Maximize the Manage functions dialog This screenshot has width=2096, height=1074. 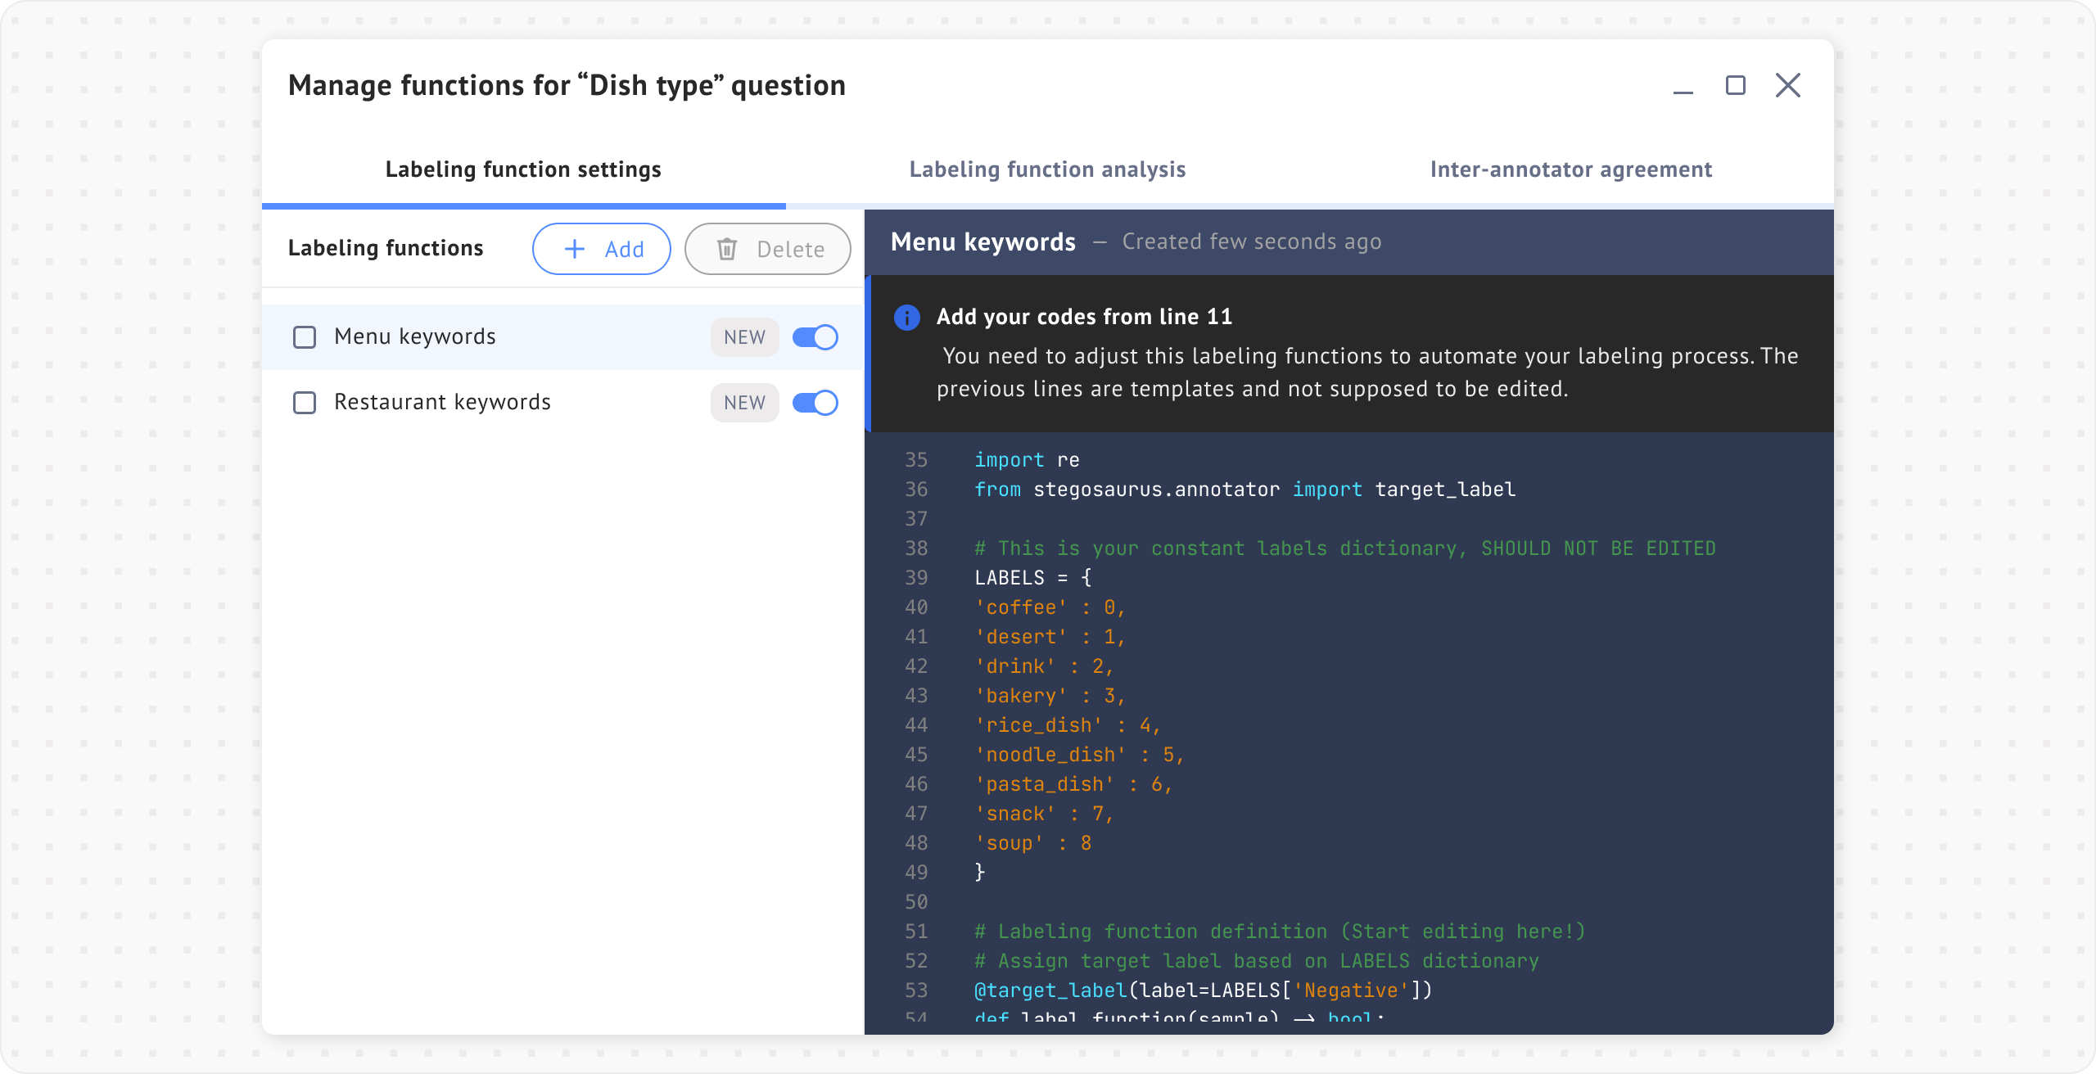(x=1735, y=85)
